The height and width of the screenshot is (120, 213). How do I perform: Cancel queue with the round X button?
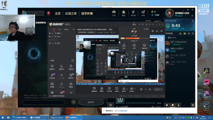coord(74,102)
